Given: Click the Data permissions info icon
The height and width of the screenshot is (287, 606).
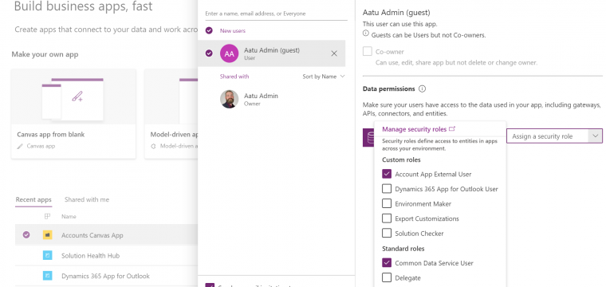Looking at the screenshot, I should pyautogui.click(x=422, y=88).
